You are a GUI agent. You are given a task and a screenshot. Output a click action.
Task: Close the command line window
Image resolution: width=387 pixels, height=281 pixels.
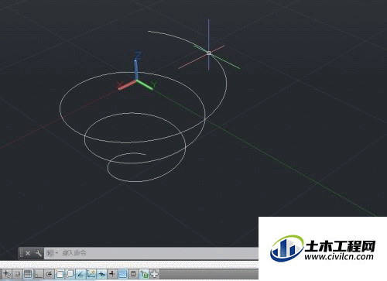click(28, 253)
